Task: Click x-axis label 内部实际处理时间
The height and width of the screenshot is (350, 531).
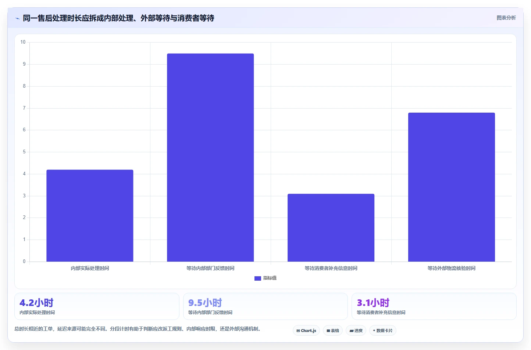Action: 90,268
